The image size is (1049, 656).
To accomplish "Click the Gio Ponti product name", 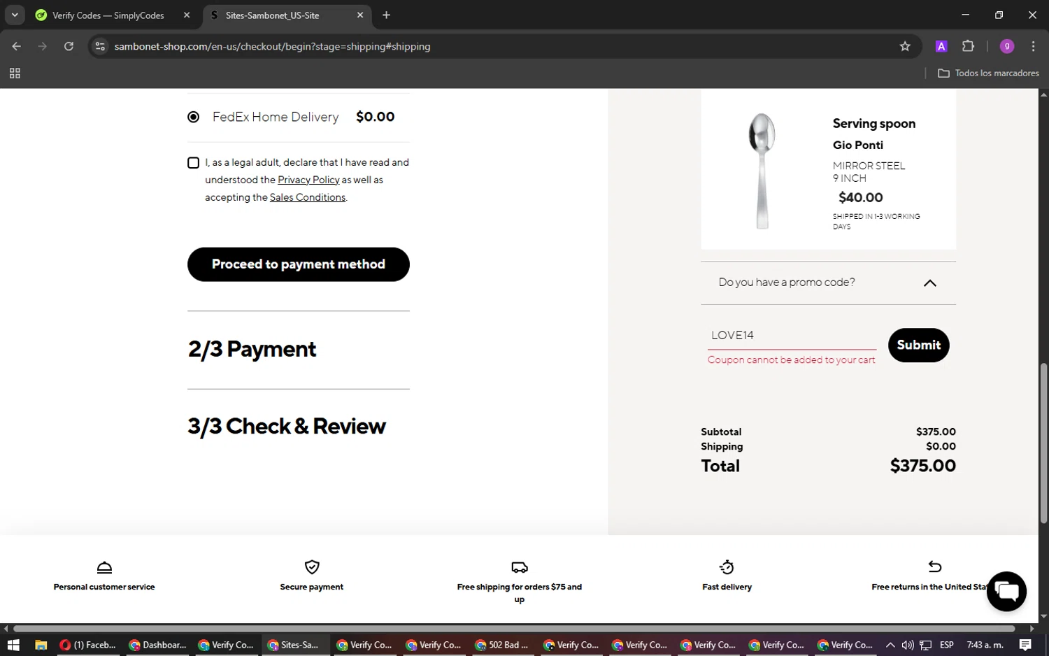I will [858, 145].
